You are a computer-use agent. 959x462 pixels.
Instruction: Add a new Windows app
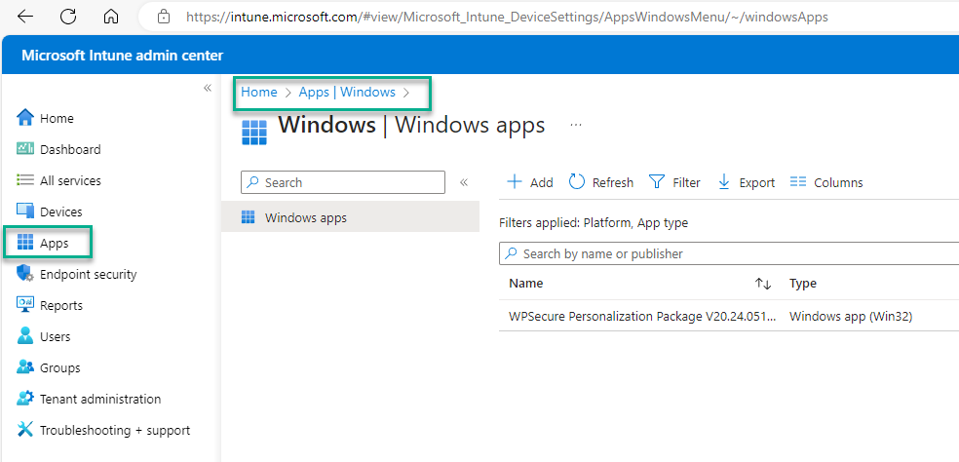[x=530, y=182]
